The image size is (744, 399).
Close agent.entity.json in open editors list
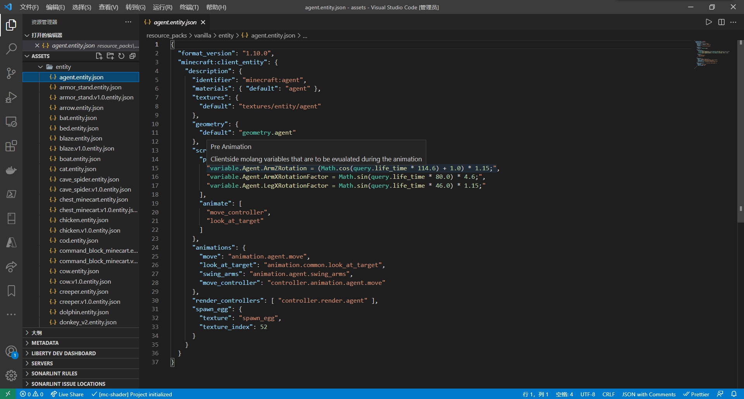pyautogui.click(x=37, y=46)
